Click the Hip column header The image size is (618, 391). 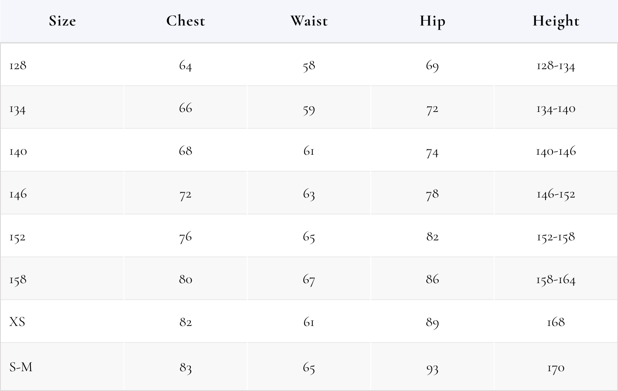(432, 21)
